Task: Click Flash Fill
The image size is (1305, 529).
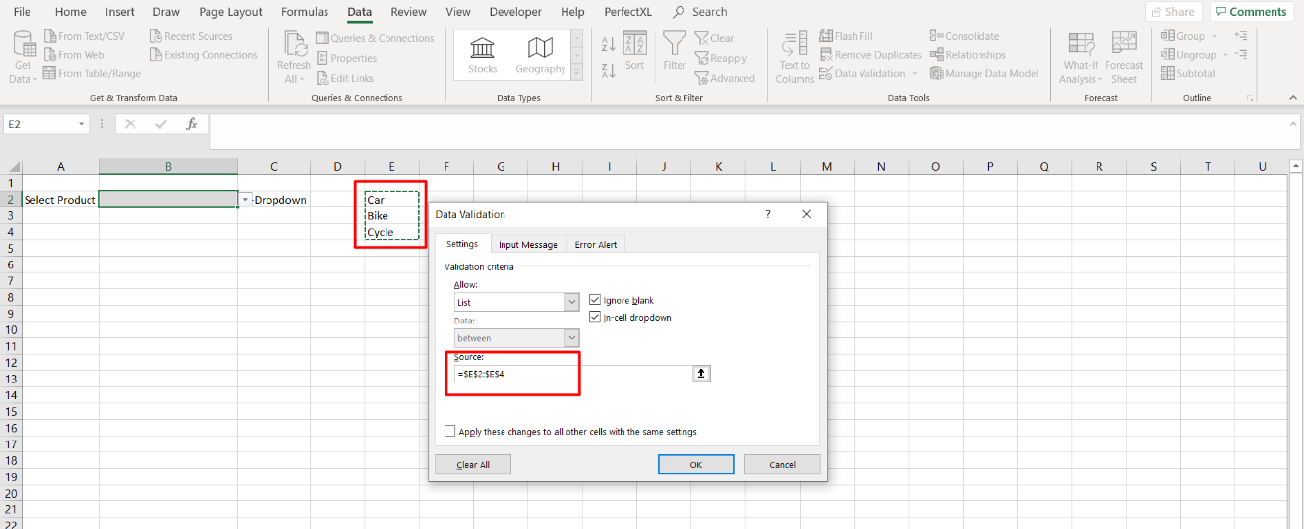Action: point(846,36)
